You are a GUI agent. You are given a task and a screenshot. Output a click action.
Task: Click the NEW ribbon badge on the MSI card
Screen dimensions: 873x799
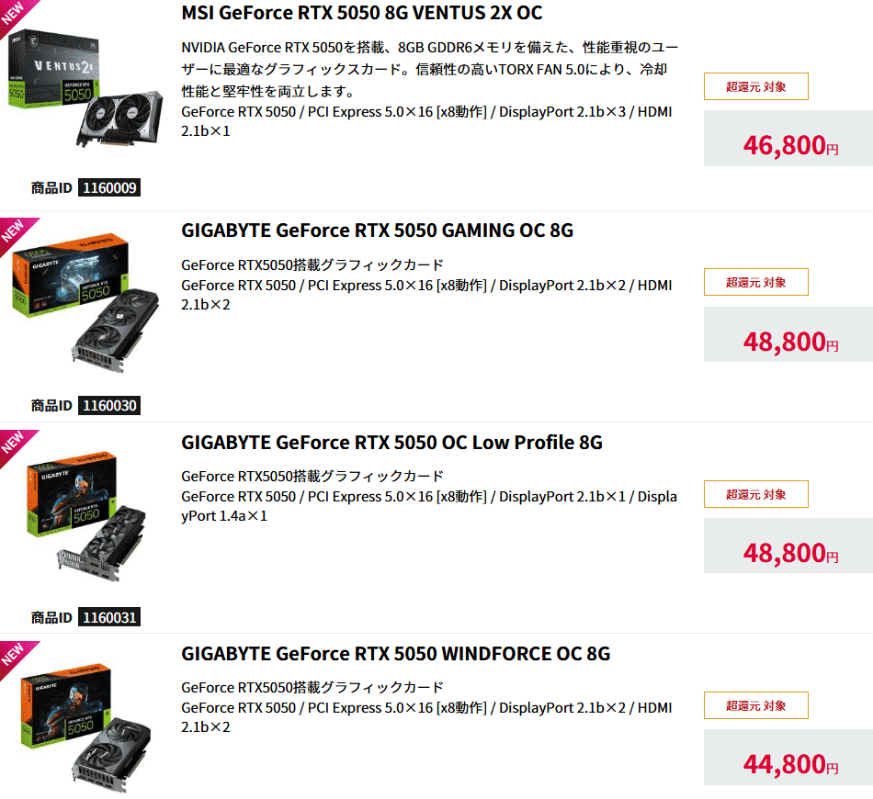tap(14, 14)
